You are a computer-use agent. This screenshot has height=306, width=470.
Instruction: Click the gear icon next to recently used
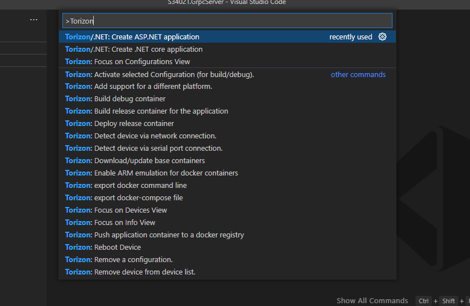382,37
